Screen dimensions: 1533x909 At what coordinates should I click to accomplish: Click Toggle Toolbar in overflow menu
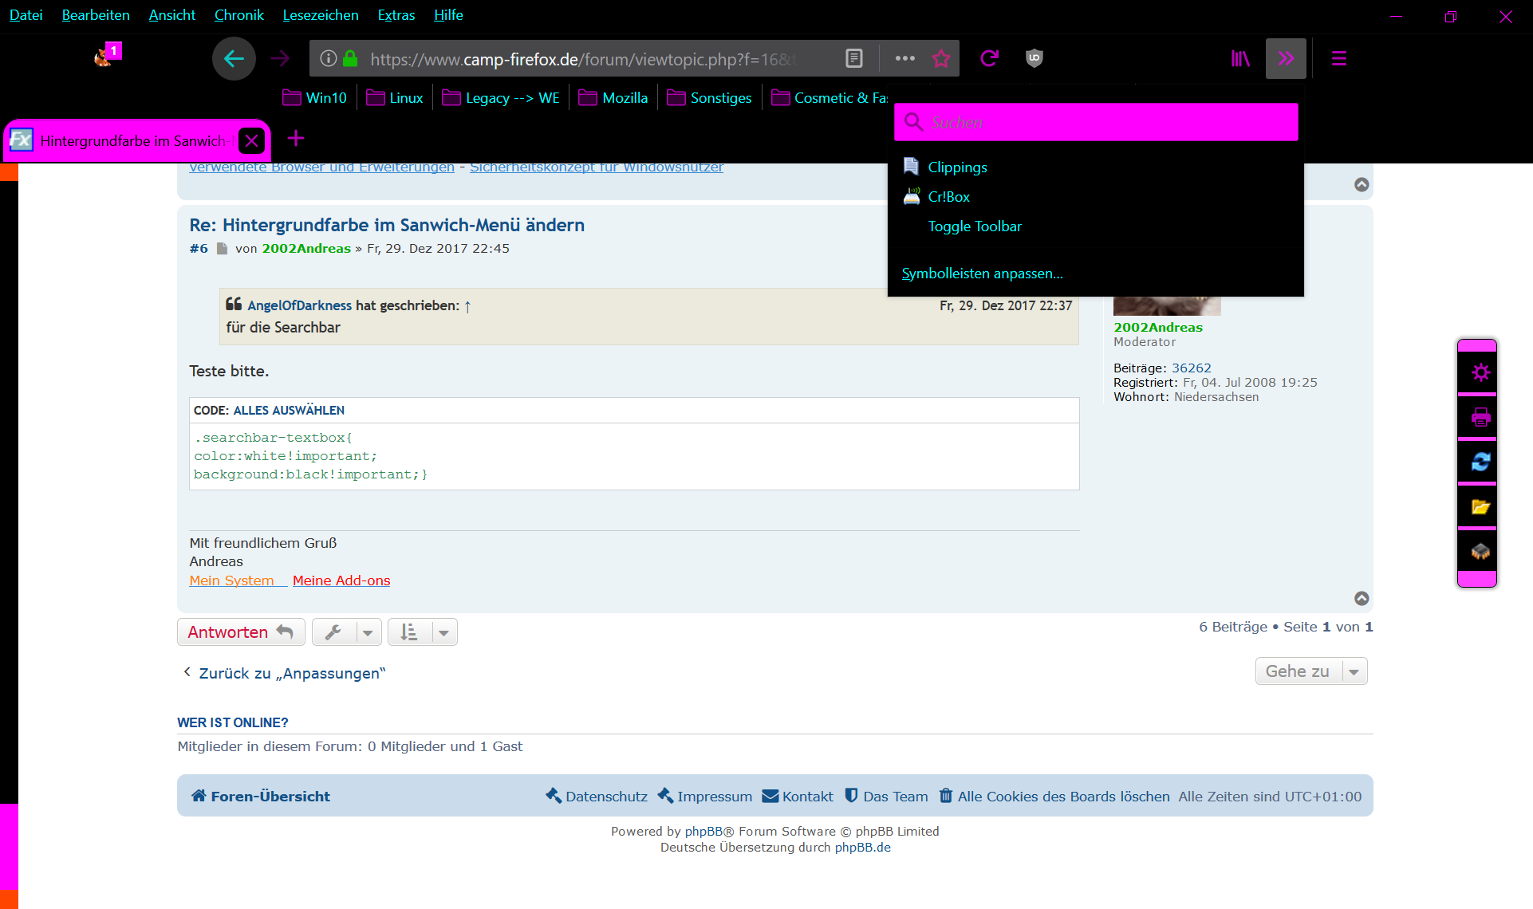pyautogui.click(x=974, y=226)
